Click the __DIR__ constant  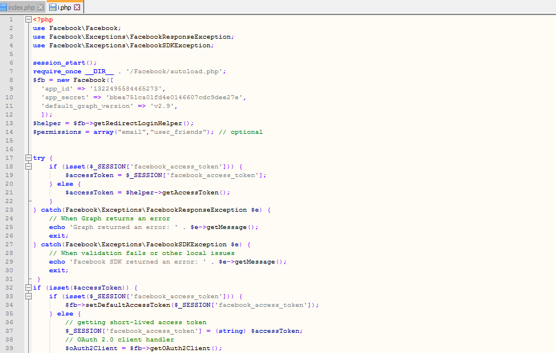(x=100, y=72)
